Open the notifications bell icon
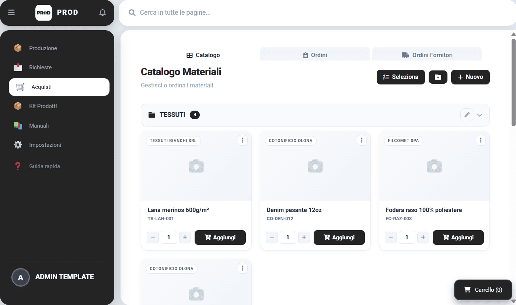Viewport: 516px width, 305px height. pos(102,13)
